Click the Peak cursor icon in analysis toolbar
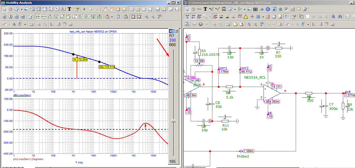 [50, 17]
